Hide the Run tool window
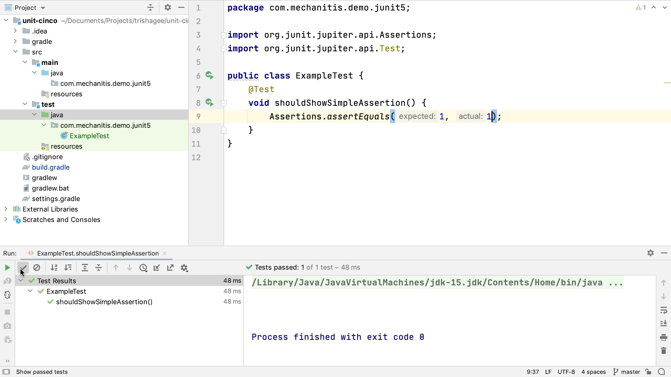Image resolution: width=671 pixels, height=377 pixels. click(664, 253)
